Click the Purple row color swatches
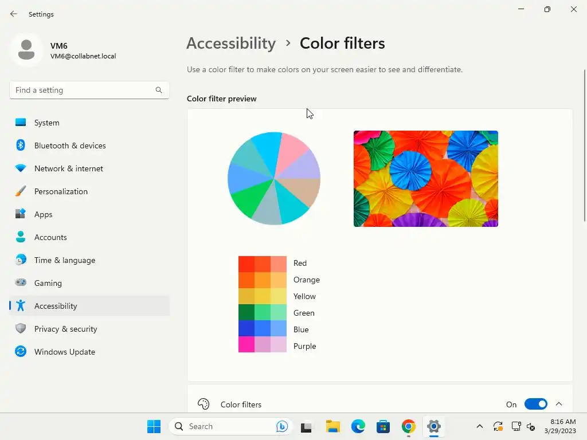Screen dimensions: 587x440 [x=263, y=344]
